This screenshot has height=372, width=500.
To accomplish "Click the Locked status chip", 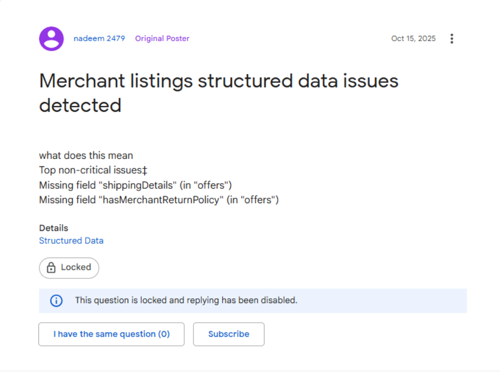I will (69, 268).
